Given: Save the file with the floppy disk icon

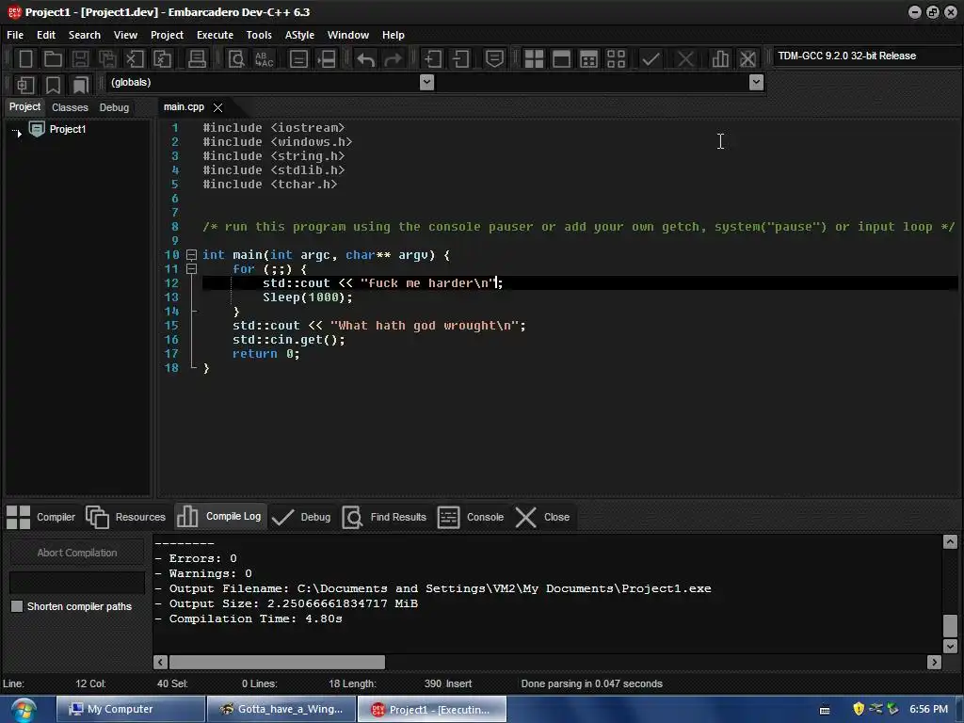Looking at the screenshot, I should point(80,59).
